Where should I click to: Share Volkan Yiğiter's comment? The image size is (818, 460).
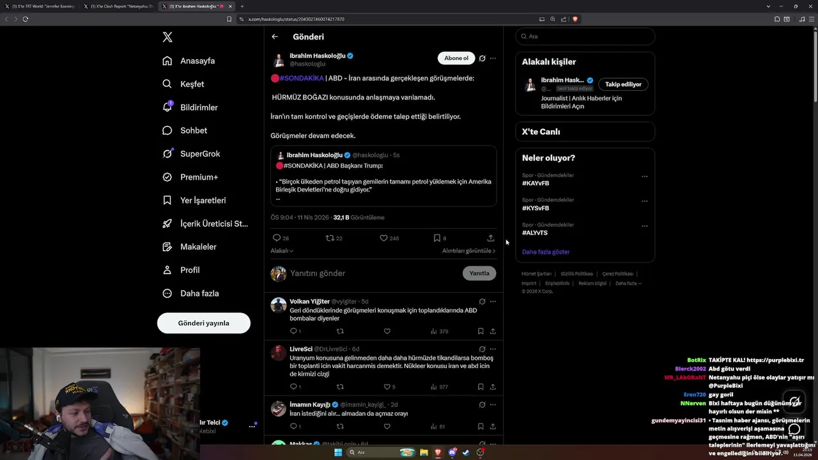tap(493, 331)
